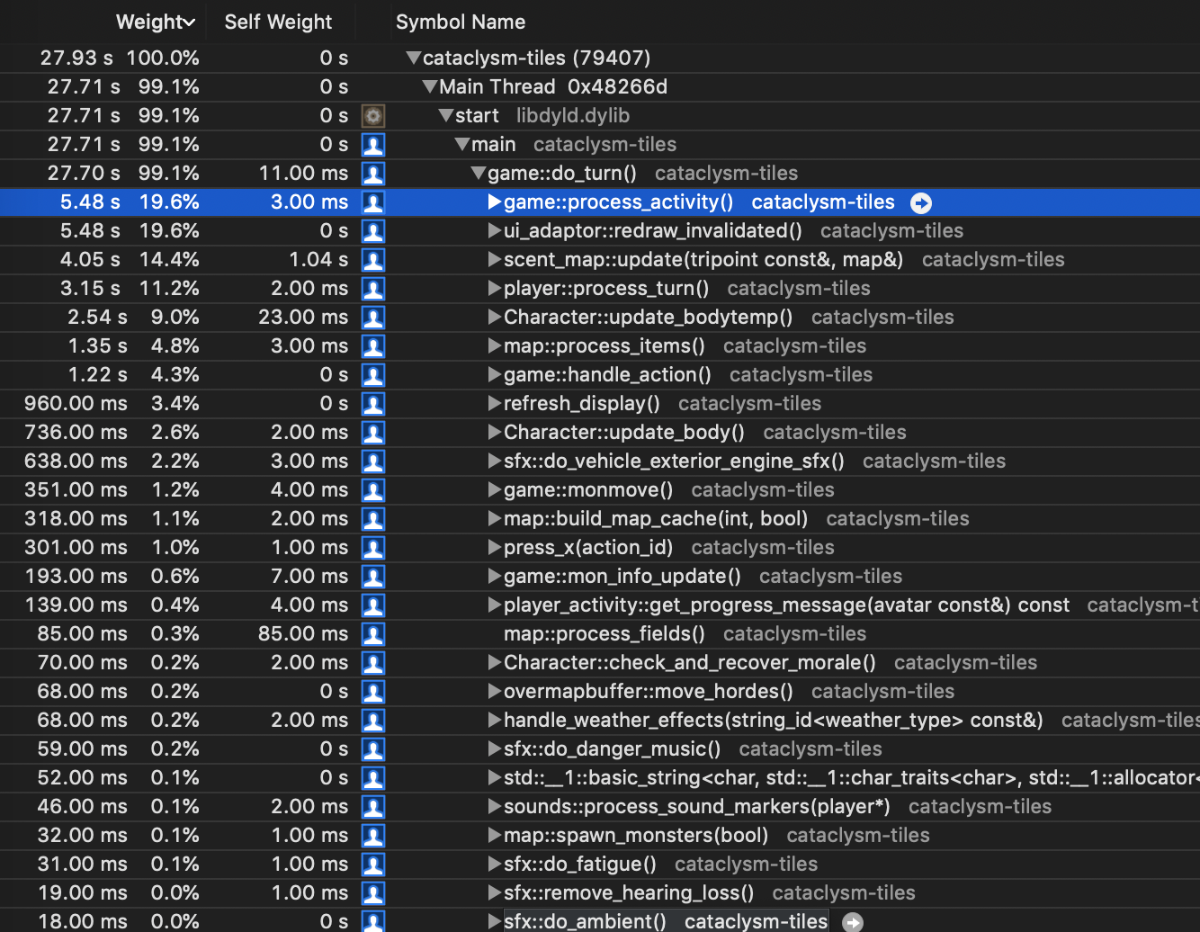Click the focus arrow next to game::process_activity()

click(921, 203)
